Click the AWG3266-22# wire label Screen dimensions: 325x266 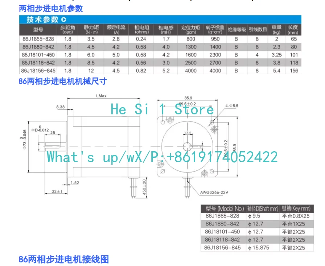(214, 193)
